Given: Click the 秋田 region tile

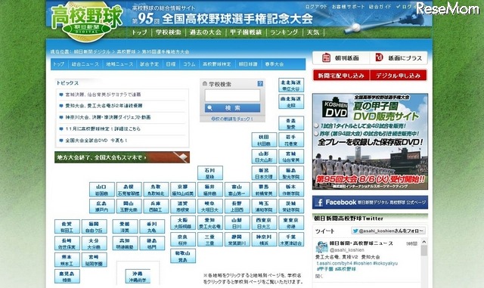Looking at the screenshot, I should (x=264, y=140).
